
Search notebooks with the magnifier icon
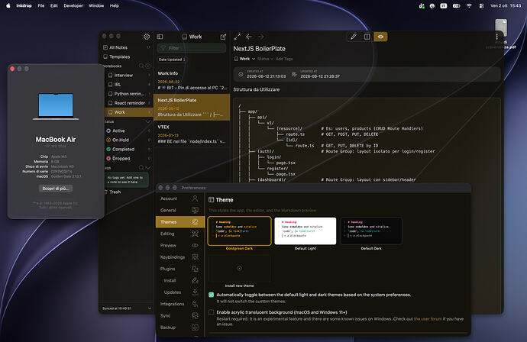141,66
